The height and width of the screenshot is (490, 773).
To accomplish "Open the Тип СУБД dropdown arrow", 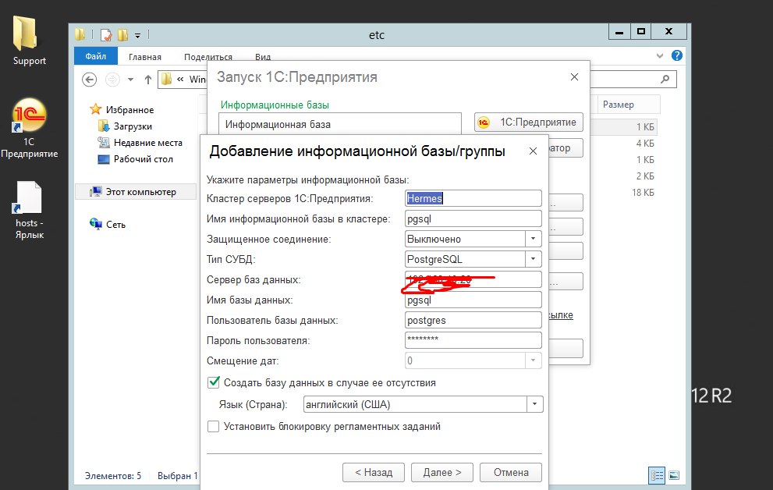I will 533,259.
